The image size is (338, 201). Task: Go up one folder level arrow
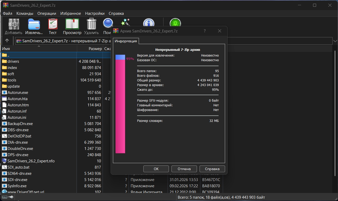(7, 41)
